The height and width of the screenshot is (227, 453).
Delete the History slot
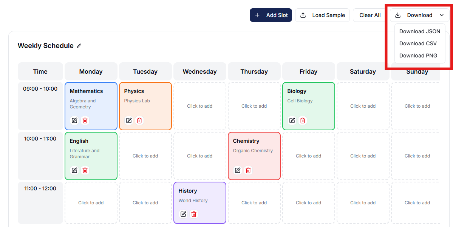point(194,214)
